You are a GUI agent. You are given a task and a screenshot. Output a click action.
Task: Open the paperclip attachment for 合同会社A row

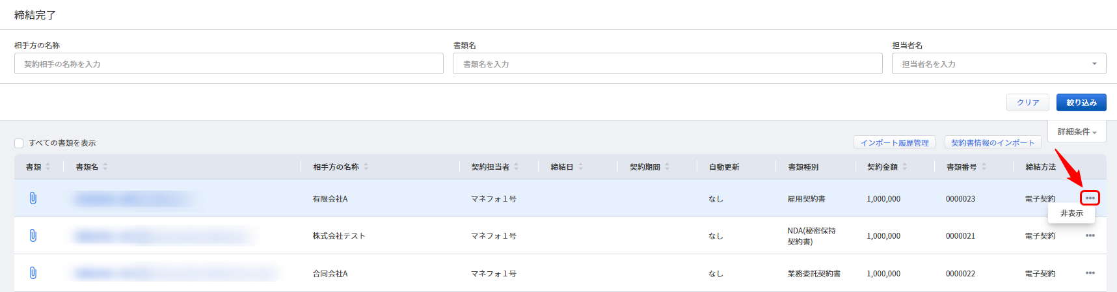[33, 273]
